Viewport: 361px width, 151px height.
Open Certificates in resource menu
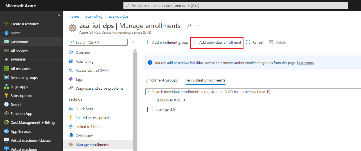84,136
